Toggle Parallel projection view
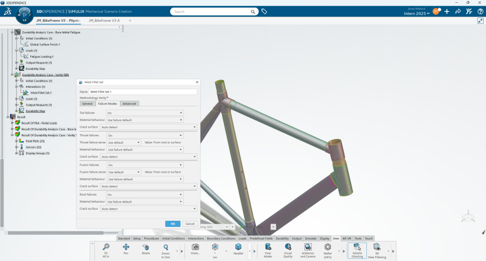The image size is (486, 261). pos(238,247)
